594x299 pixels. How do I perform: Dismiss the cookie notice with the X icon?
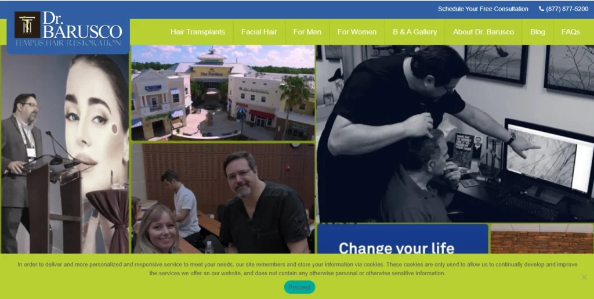tap(584, 277)
